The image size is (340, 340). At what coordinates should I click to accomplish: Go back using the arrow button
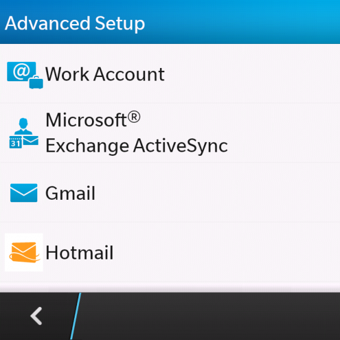[x=36, y=316]
